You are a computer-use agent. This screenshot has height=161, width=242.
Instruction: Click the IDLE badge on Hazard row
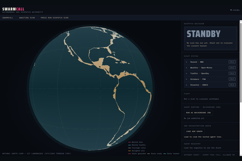232,62
